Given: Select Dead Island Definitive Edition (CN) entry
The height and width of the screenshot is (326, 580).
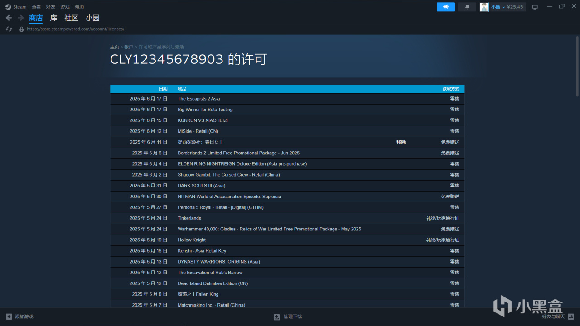Looking at the screenshot, I should pos(213,283).
